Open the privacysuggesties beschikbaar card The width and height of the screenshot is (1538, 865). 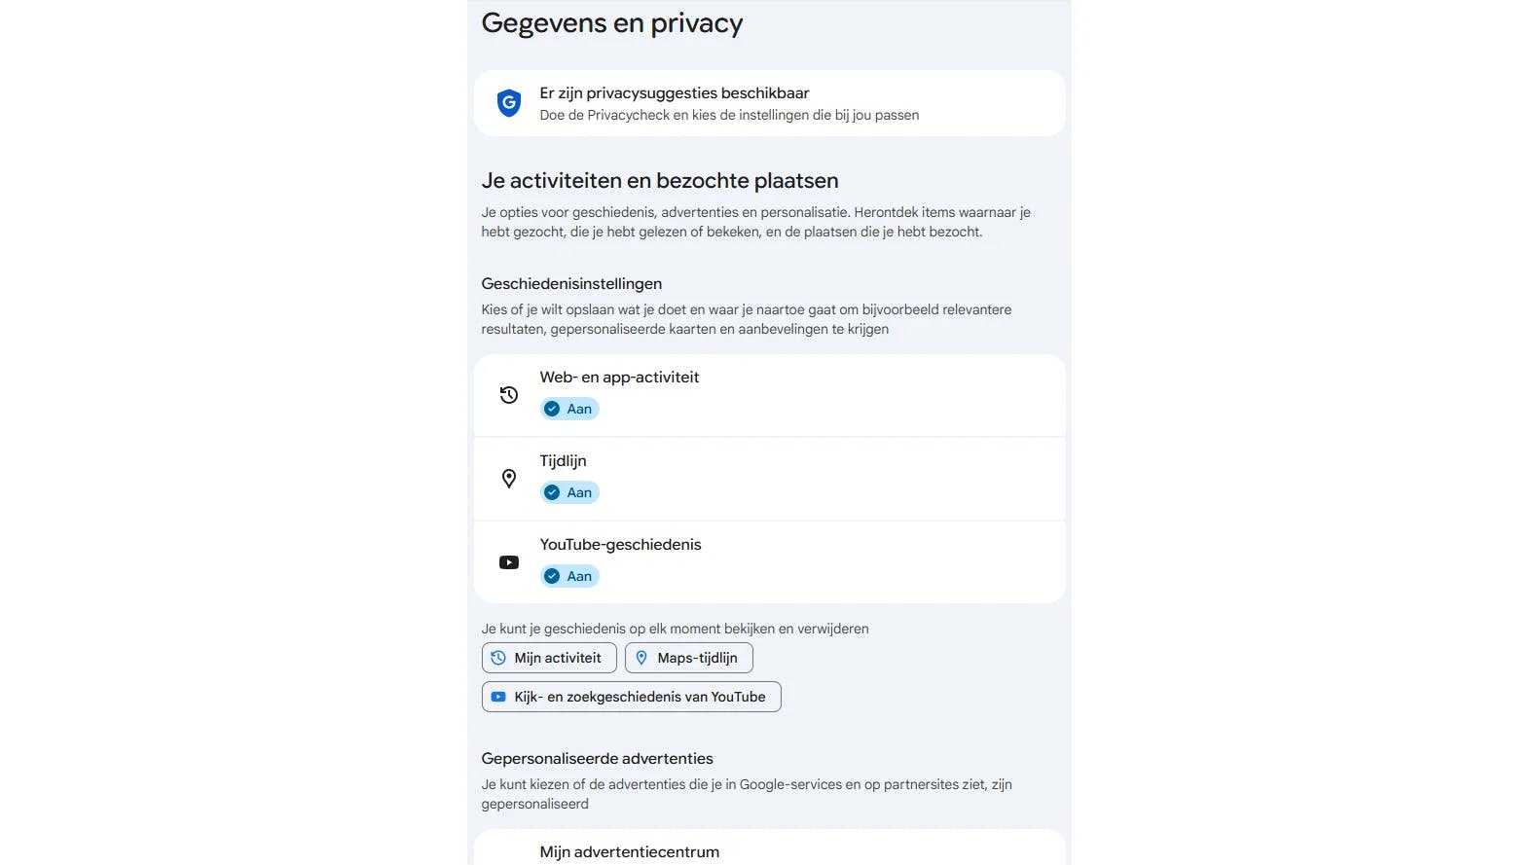click(x=769, y=103)
